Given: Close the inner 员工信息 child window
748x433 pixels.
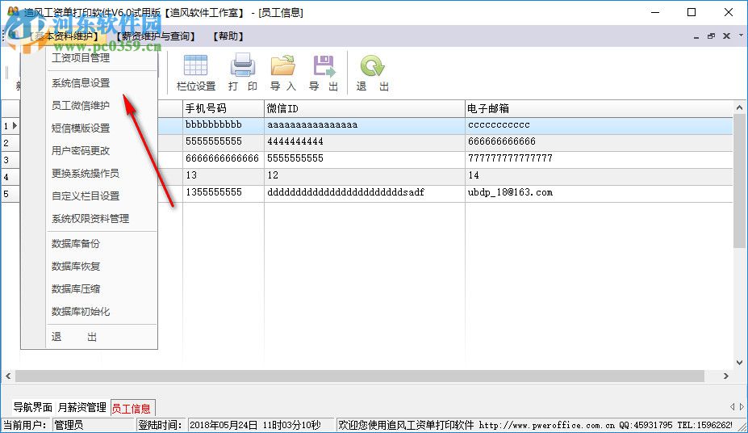Looking at the screenshot, I should [726, 36].
